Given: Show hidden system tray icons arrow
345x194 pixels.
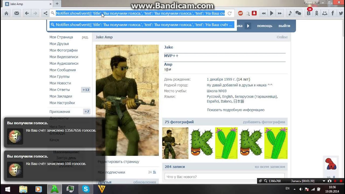Looking at the screenshot, I should click(x=294, y=189).
